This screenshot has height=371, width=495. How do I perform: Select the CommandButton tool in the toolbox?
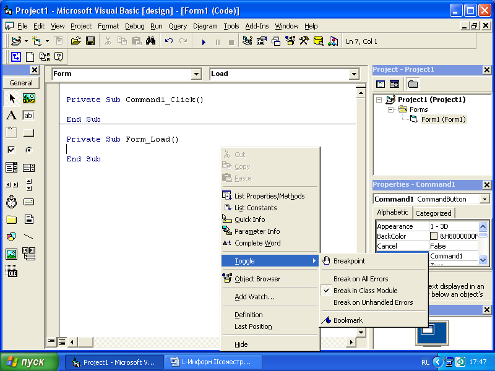coord(28,133)
